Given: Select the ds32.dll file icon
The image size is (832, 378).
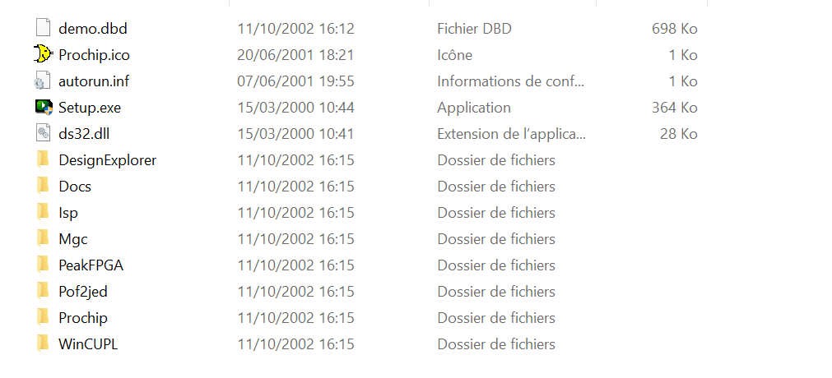Looking at the screenshot, I should click(43, 134).
